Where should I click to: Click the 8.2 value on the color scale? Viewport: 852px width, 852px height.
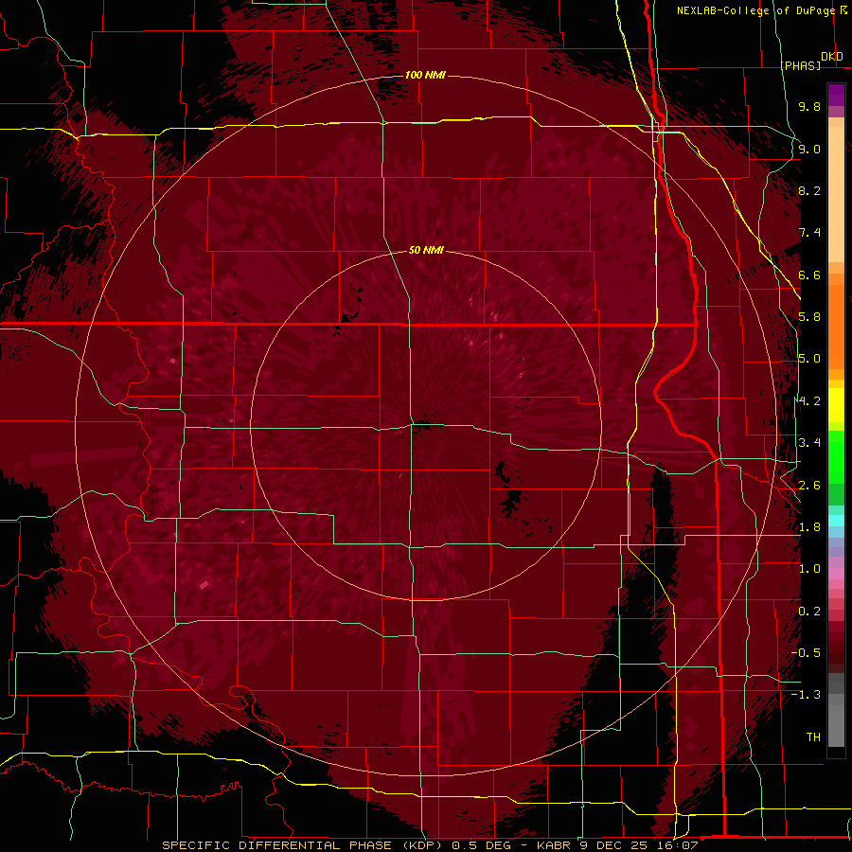click(809, 190)
